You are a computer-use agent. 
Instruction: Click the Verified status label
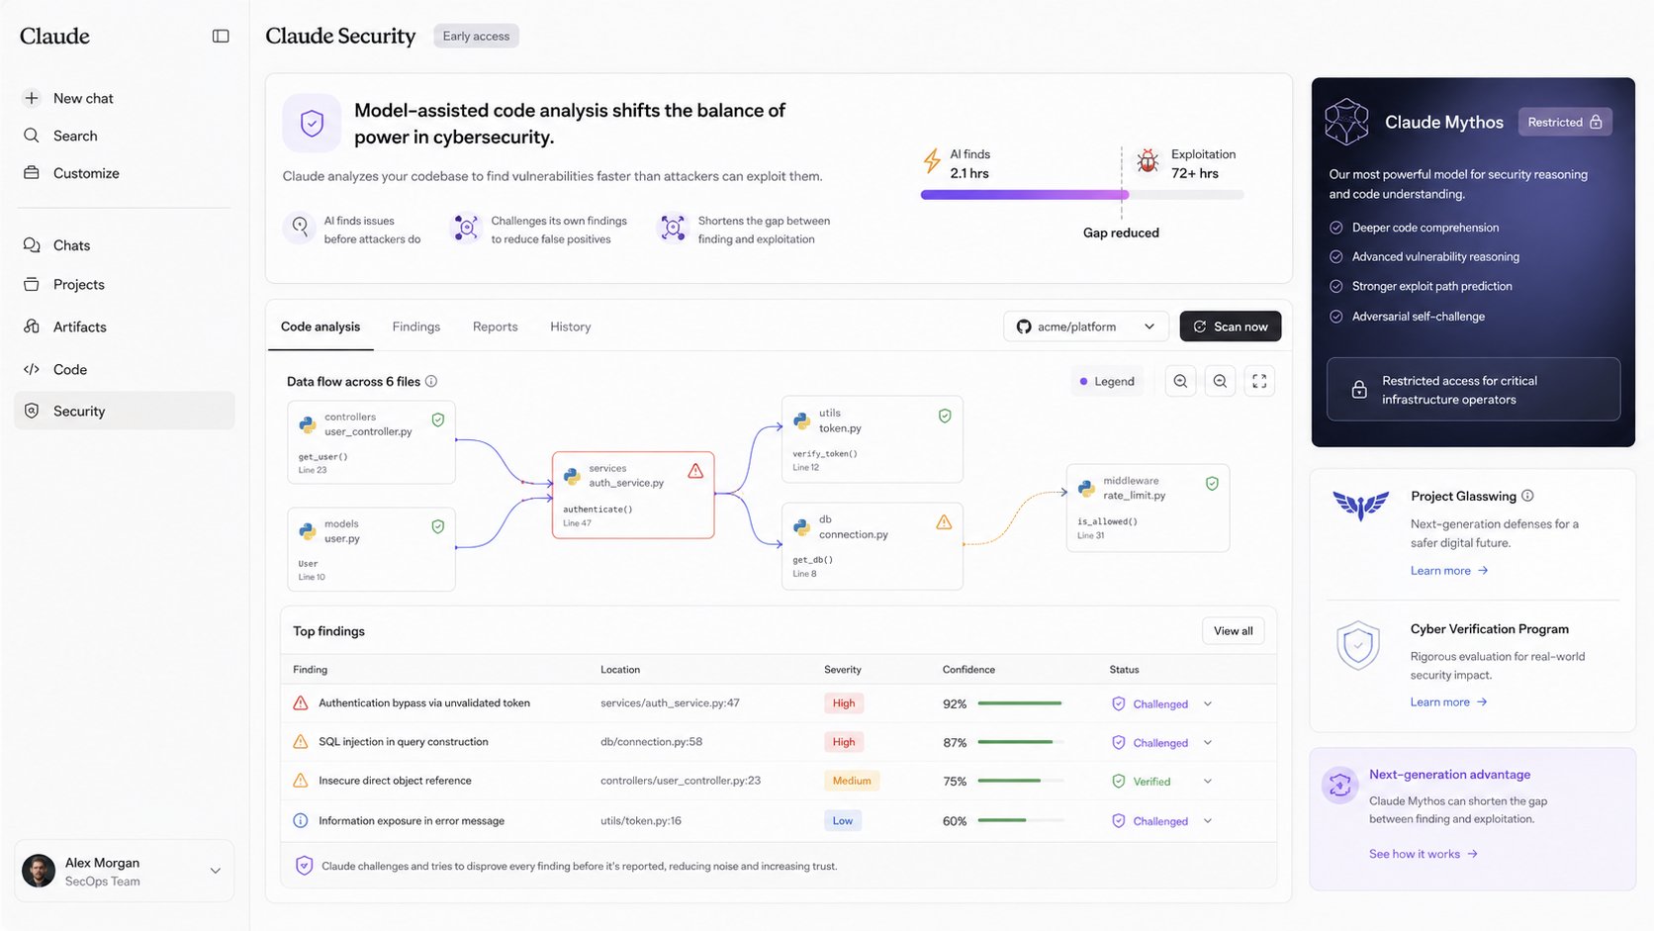1151,782
